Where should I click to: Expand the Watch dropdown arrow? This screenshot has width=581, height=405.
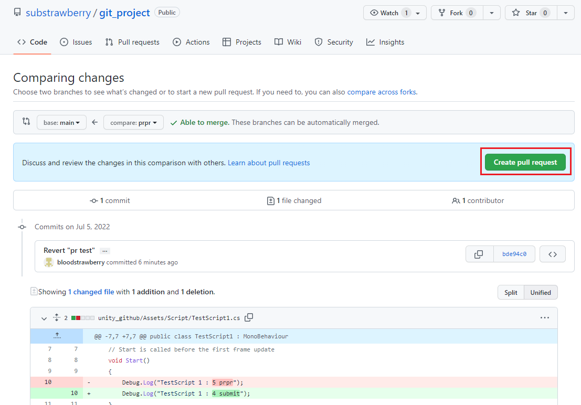tap(418, 13)
